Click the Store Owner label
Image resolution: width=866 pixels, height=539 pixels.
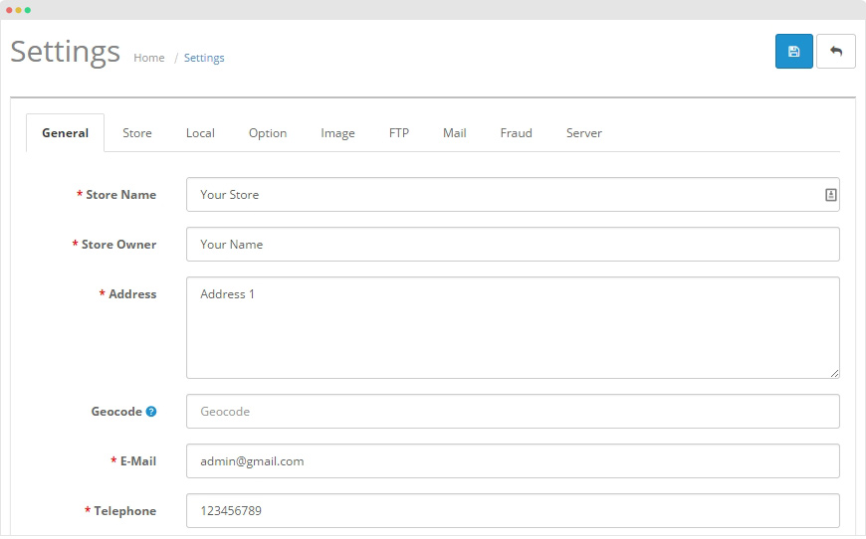(x=118, y=245)
